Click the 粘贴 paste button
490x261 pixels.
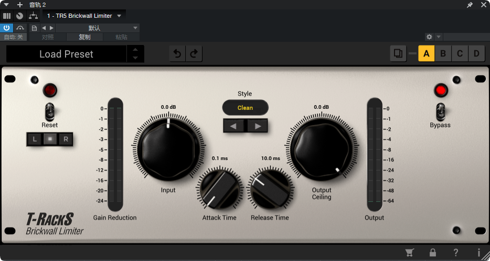click(x=121, y=37)
